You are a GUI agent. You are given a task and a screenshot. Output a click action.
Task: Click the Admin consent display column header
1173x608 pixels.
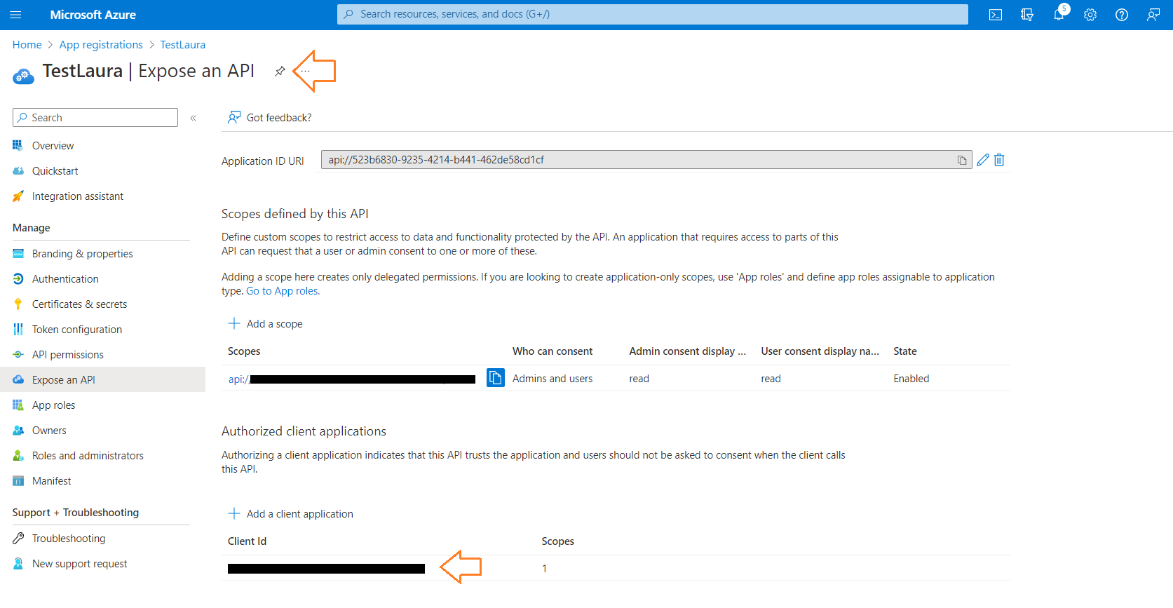[x=688, y=351]
